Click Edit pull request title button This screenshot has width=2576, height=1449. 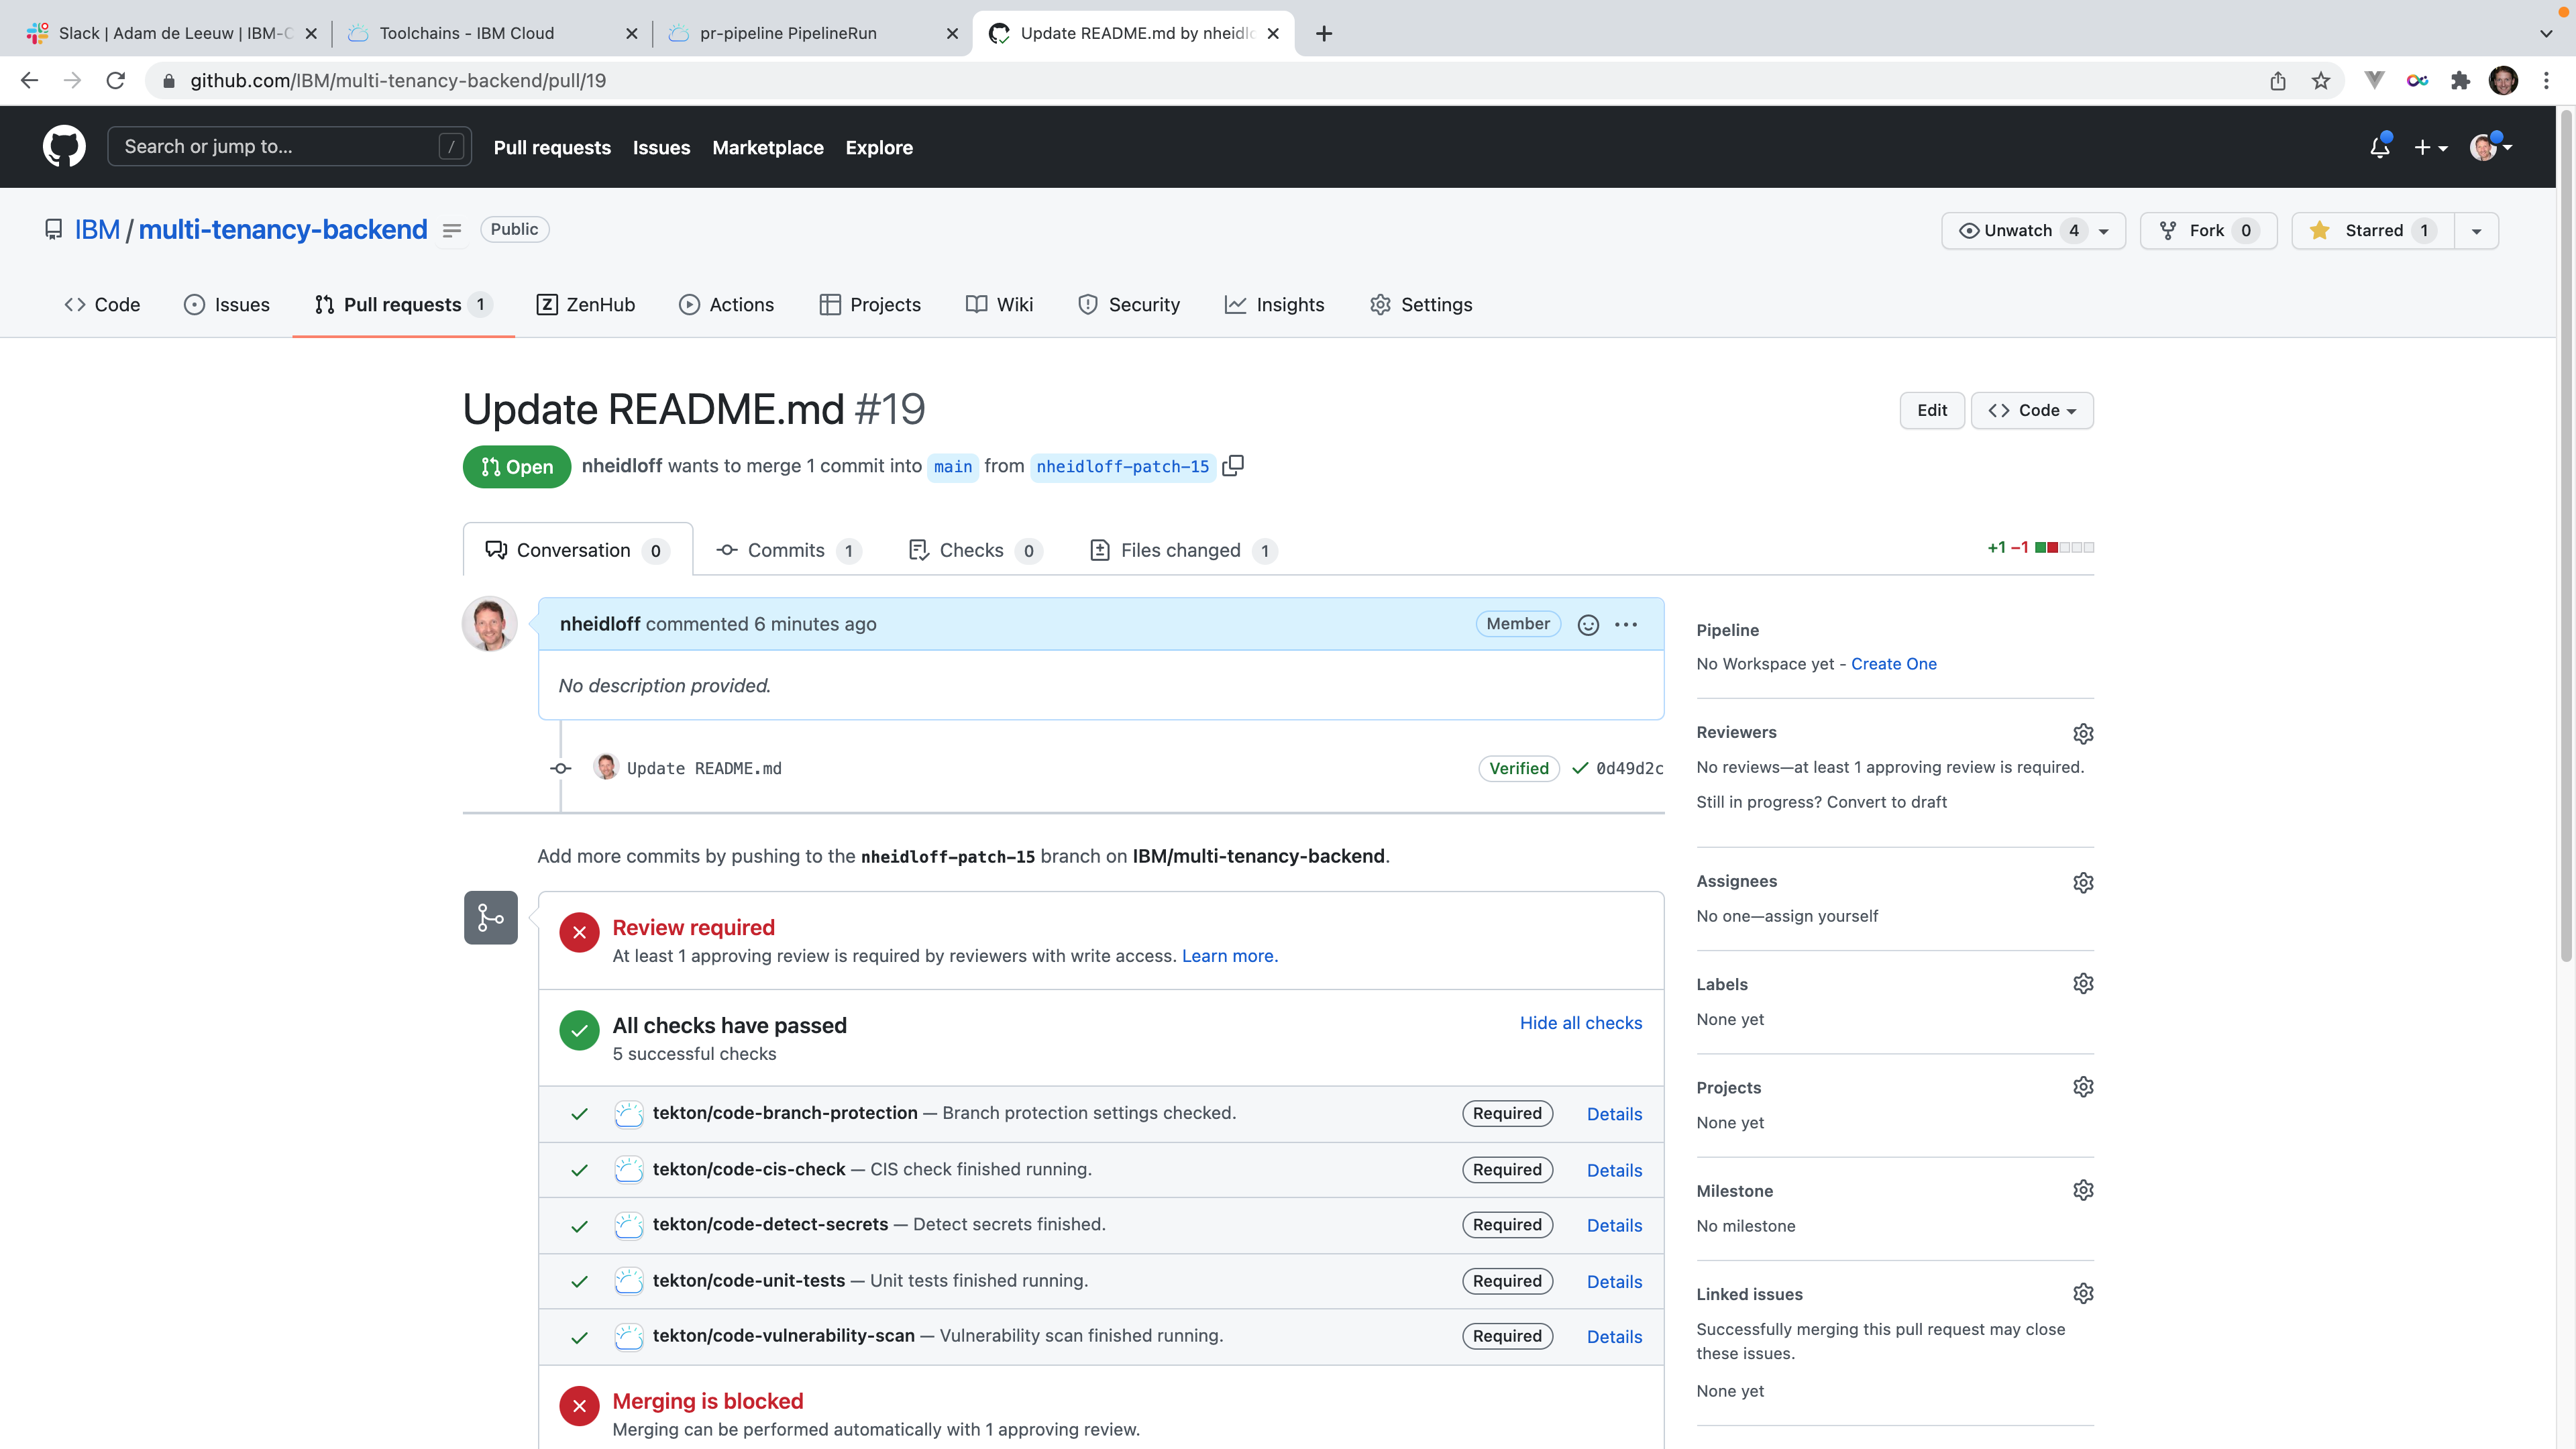click(1931, 410)
